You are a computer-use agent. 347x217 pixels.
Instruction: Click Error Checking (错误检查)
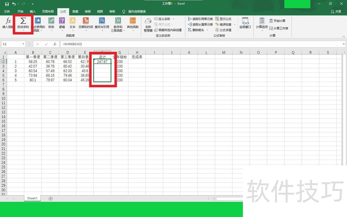(223, 24)
